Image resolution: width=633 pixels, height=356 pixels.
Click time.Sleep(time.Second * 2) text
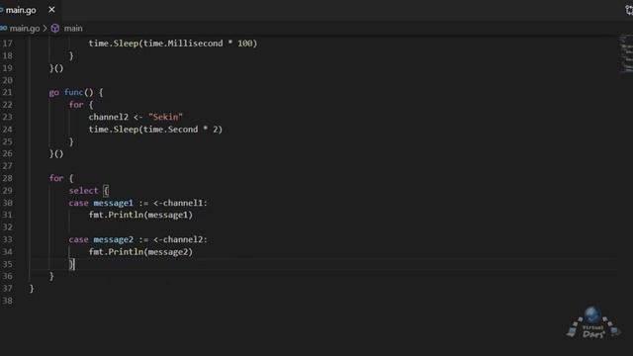[x=155, y=130]
